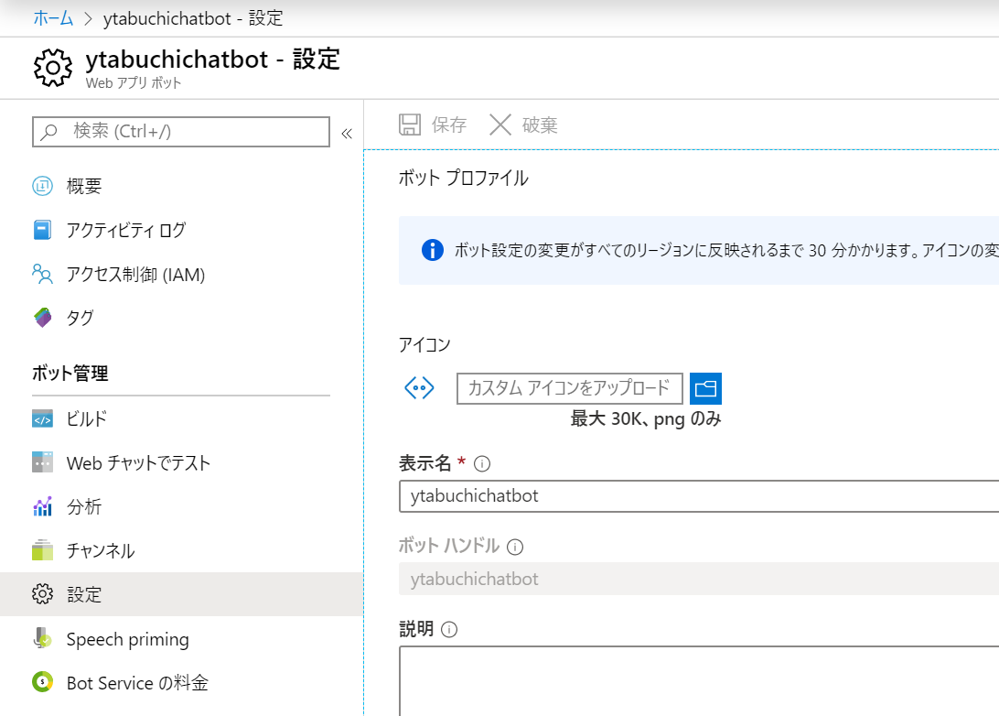This screenshot has height=716, width=999.
Task: Click the Web アプリ ボット subtitle
Action: pyautogui.click(x=134, y=83)
